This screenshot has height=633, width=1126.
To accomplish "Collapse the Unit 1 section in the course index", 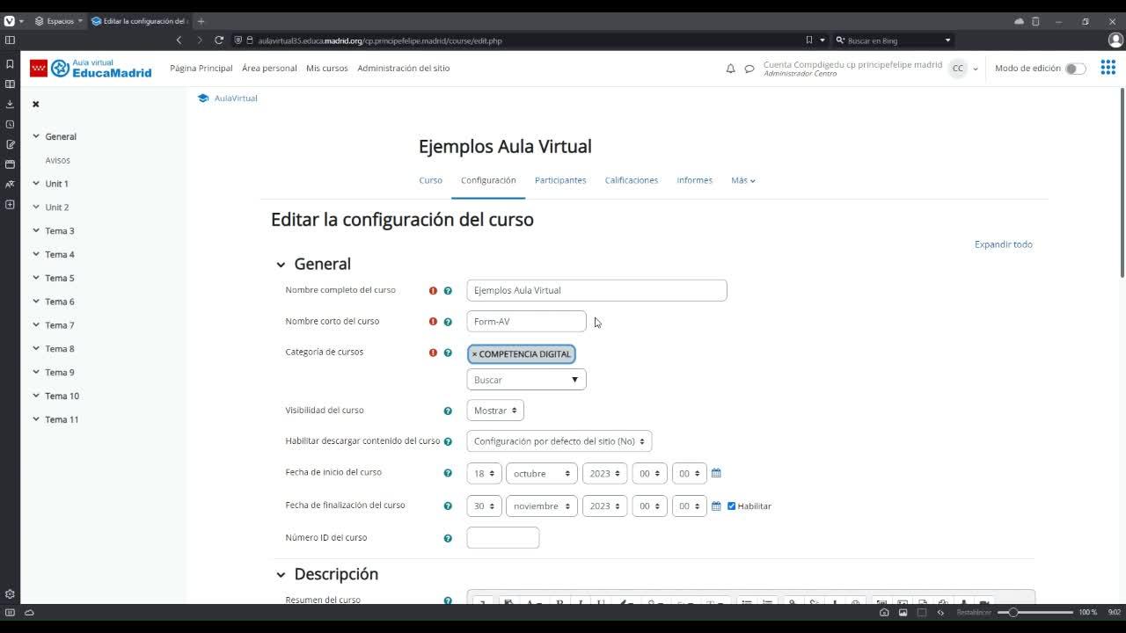I will pyautogui.click(x=36, y=184).
